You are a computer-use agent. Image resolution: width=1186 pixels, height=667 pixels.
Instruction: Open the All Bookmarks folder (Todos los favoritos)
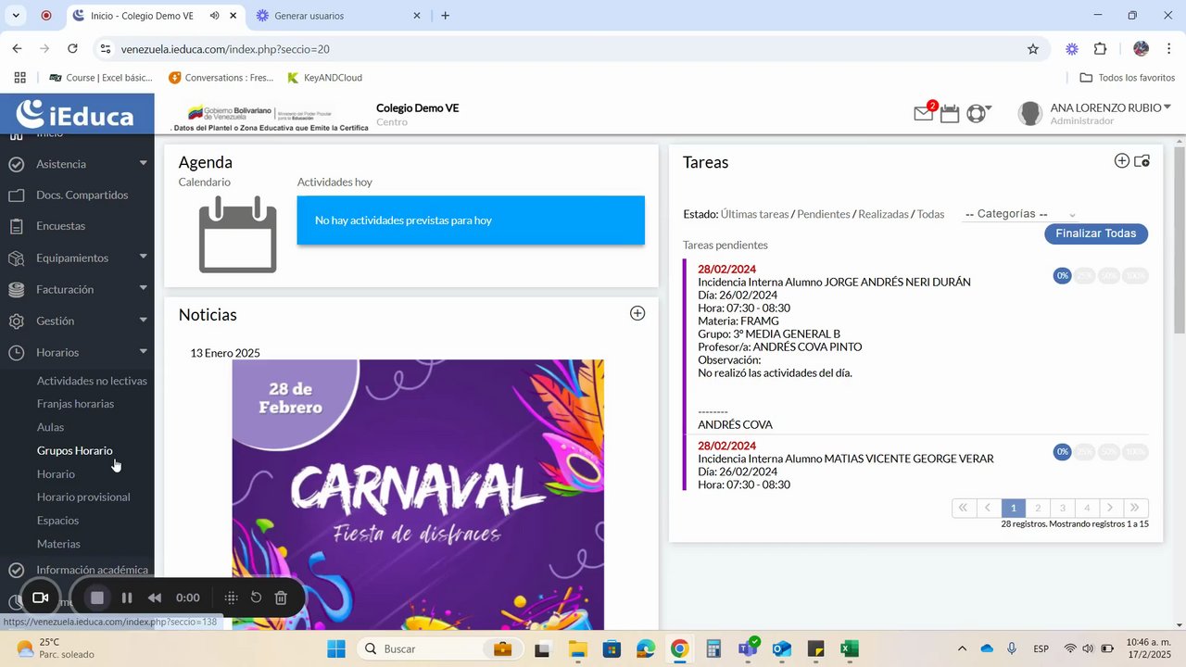(1127, 78)
